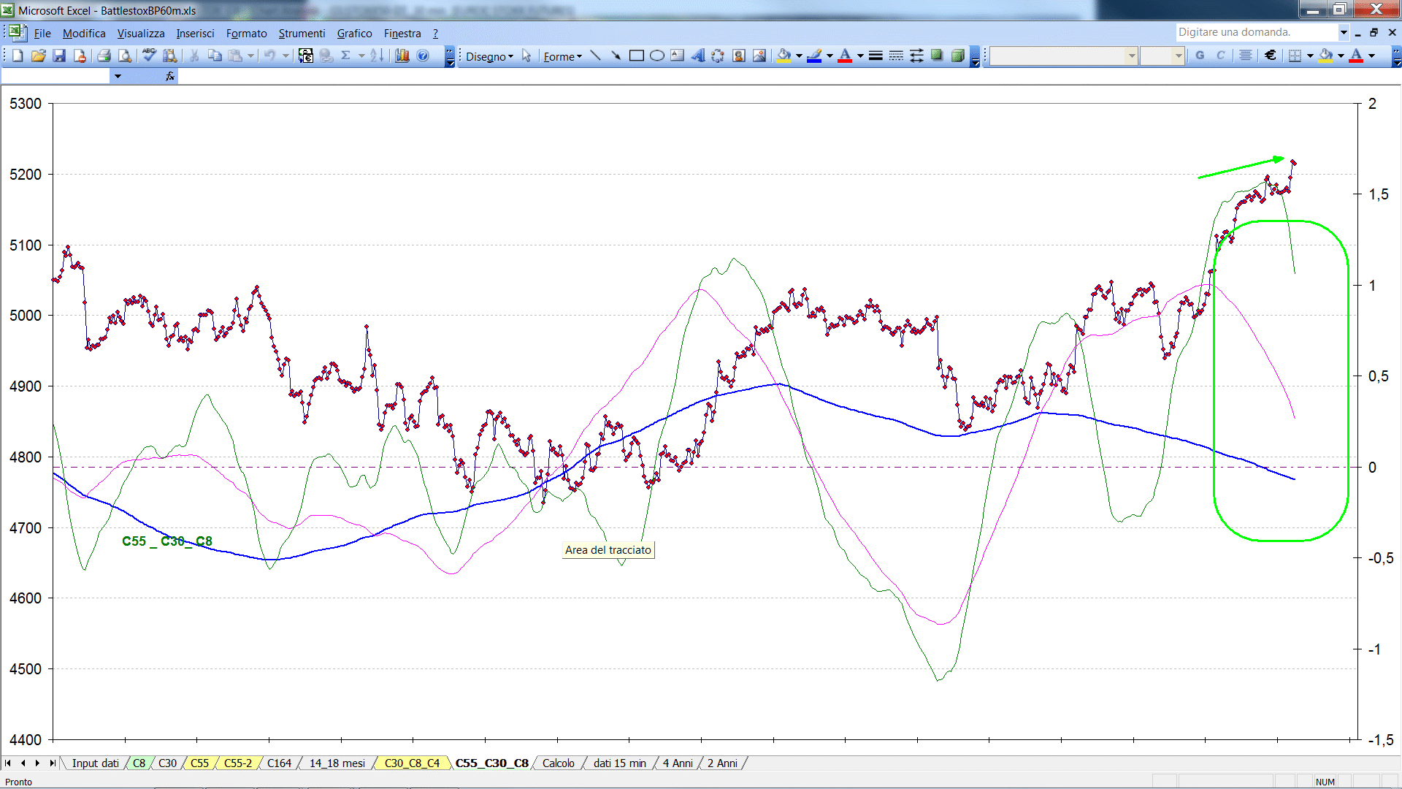Screen dimensions: 1402x789
Task: Expand the help question history dropdown
Action: [1343, 32]
